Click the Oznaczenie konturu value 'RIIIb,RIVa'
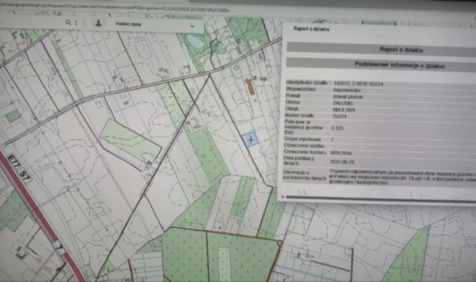 (341, 153)
